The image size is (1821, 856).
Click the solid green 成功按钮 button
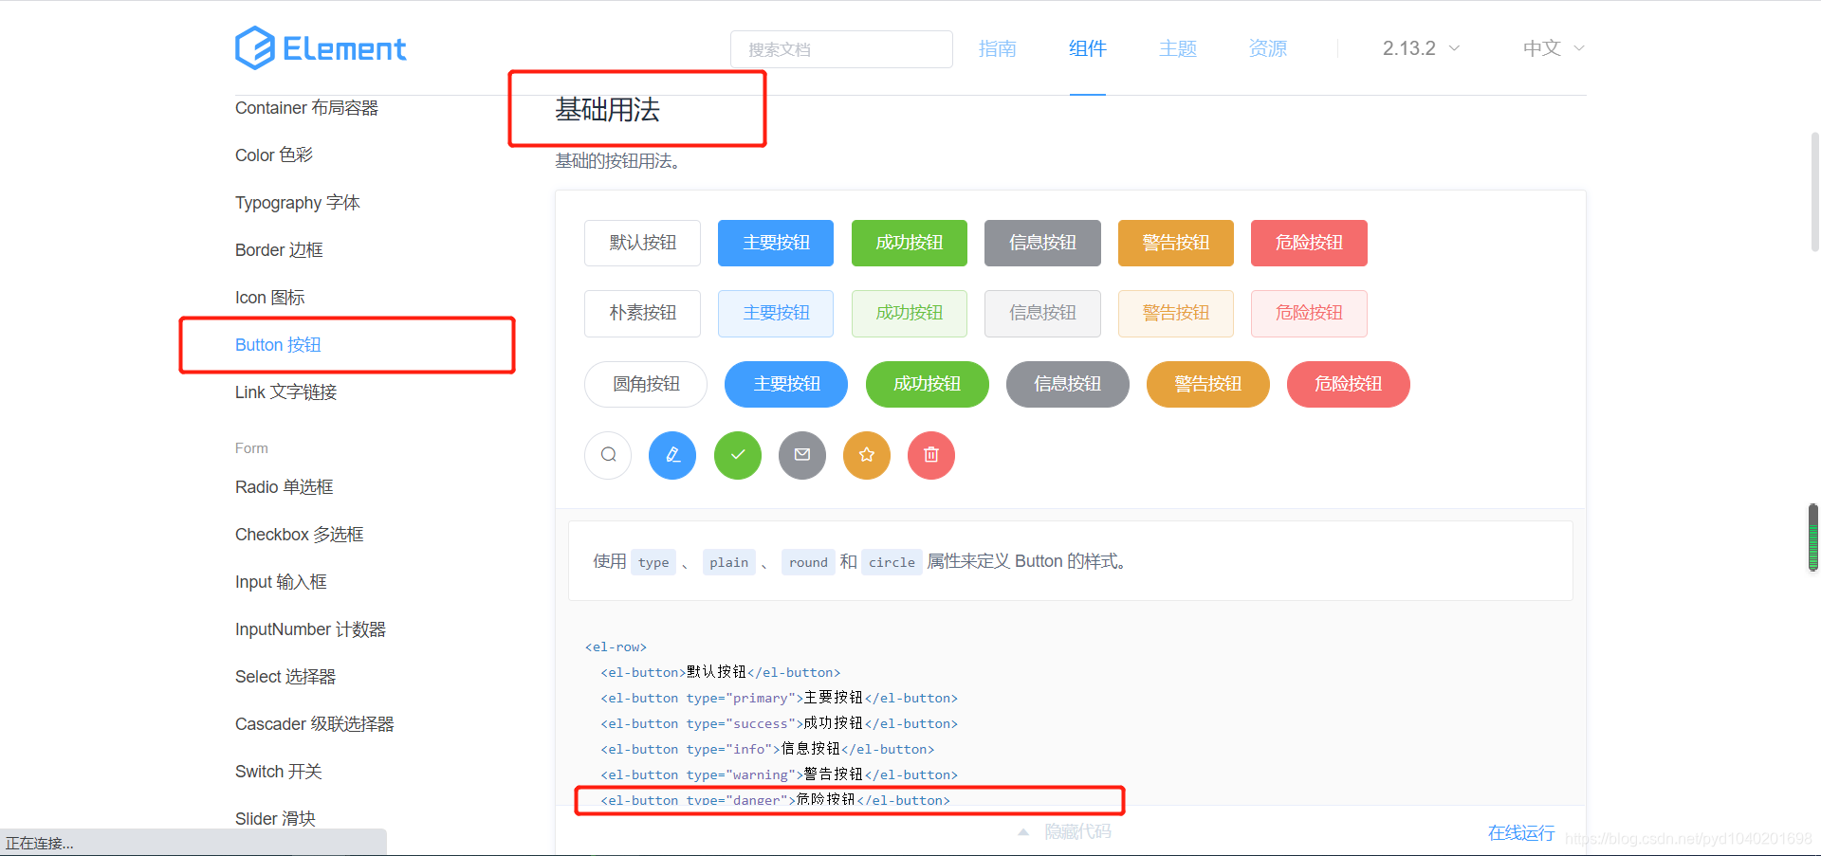[x=910, y=243]
